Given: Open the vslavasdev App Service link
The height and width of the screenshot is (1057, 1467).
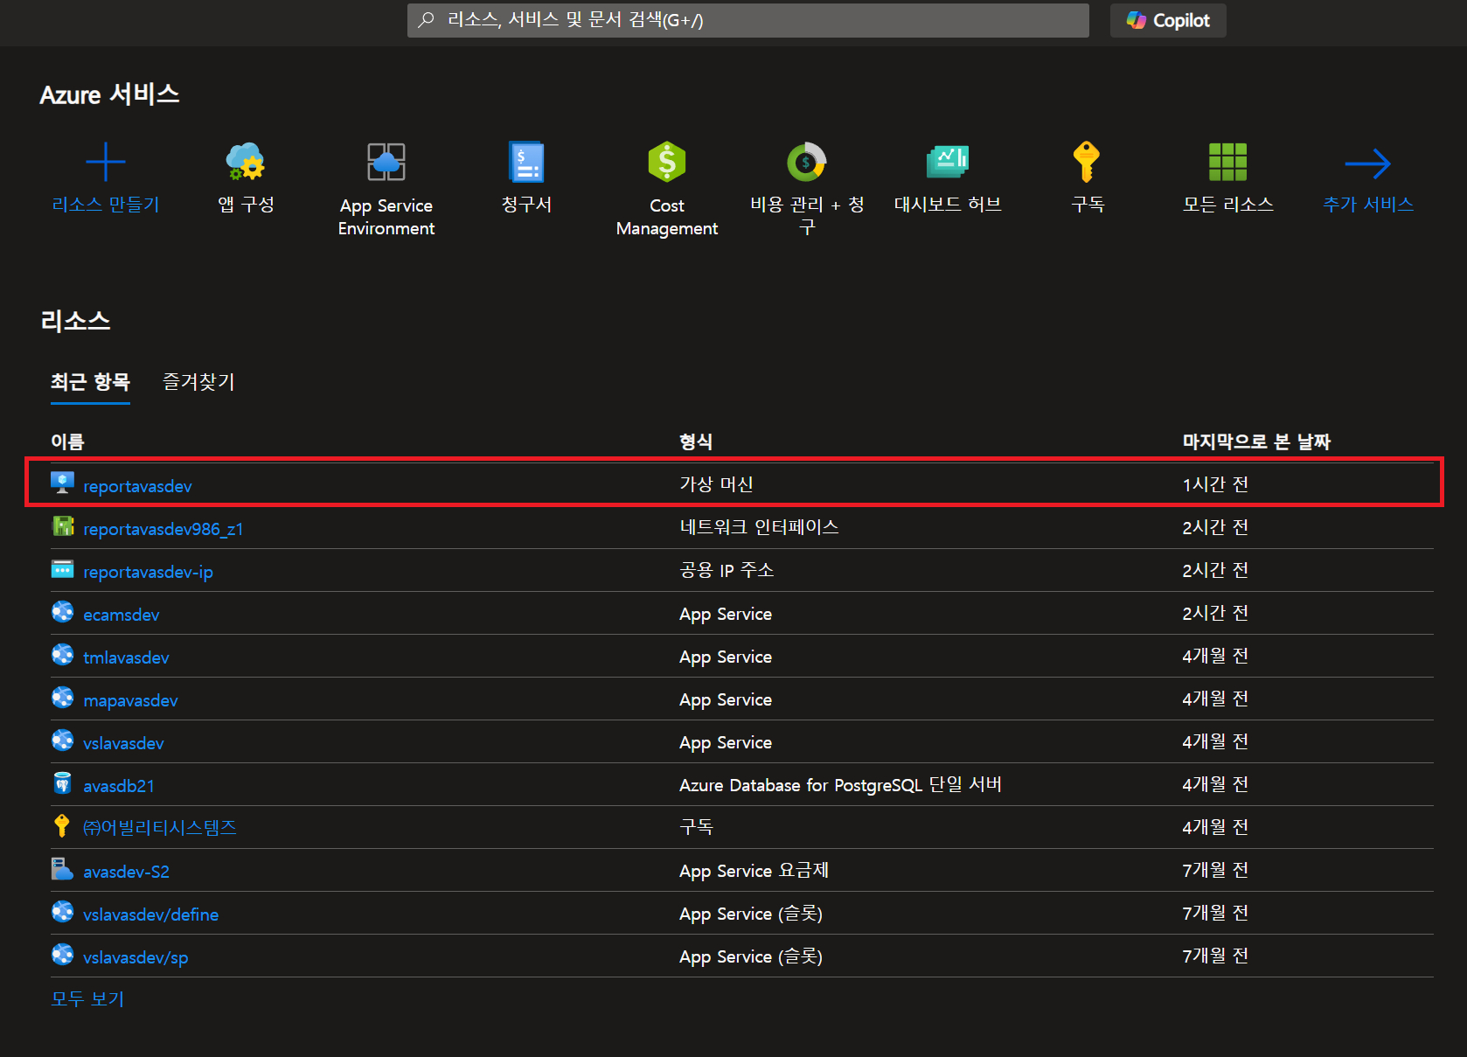Looking at the screenshot, I should pyautogui.click(x=123, y=743).
